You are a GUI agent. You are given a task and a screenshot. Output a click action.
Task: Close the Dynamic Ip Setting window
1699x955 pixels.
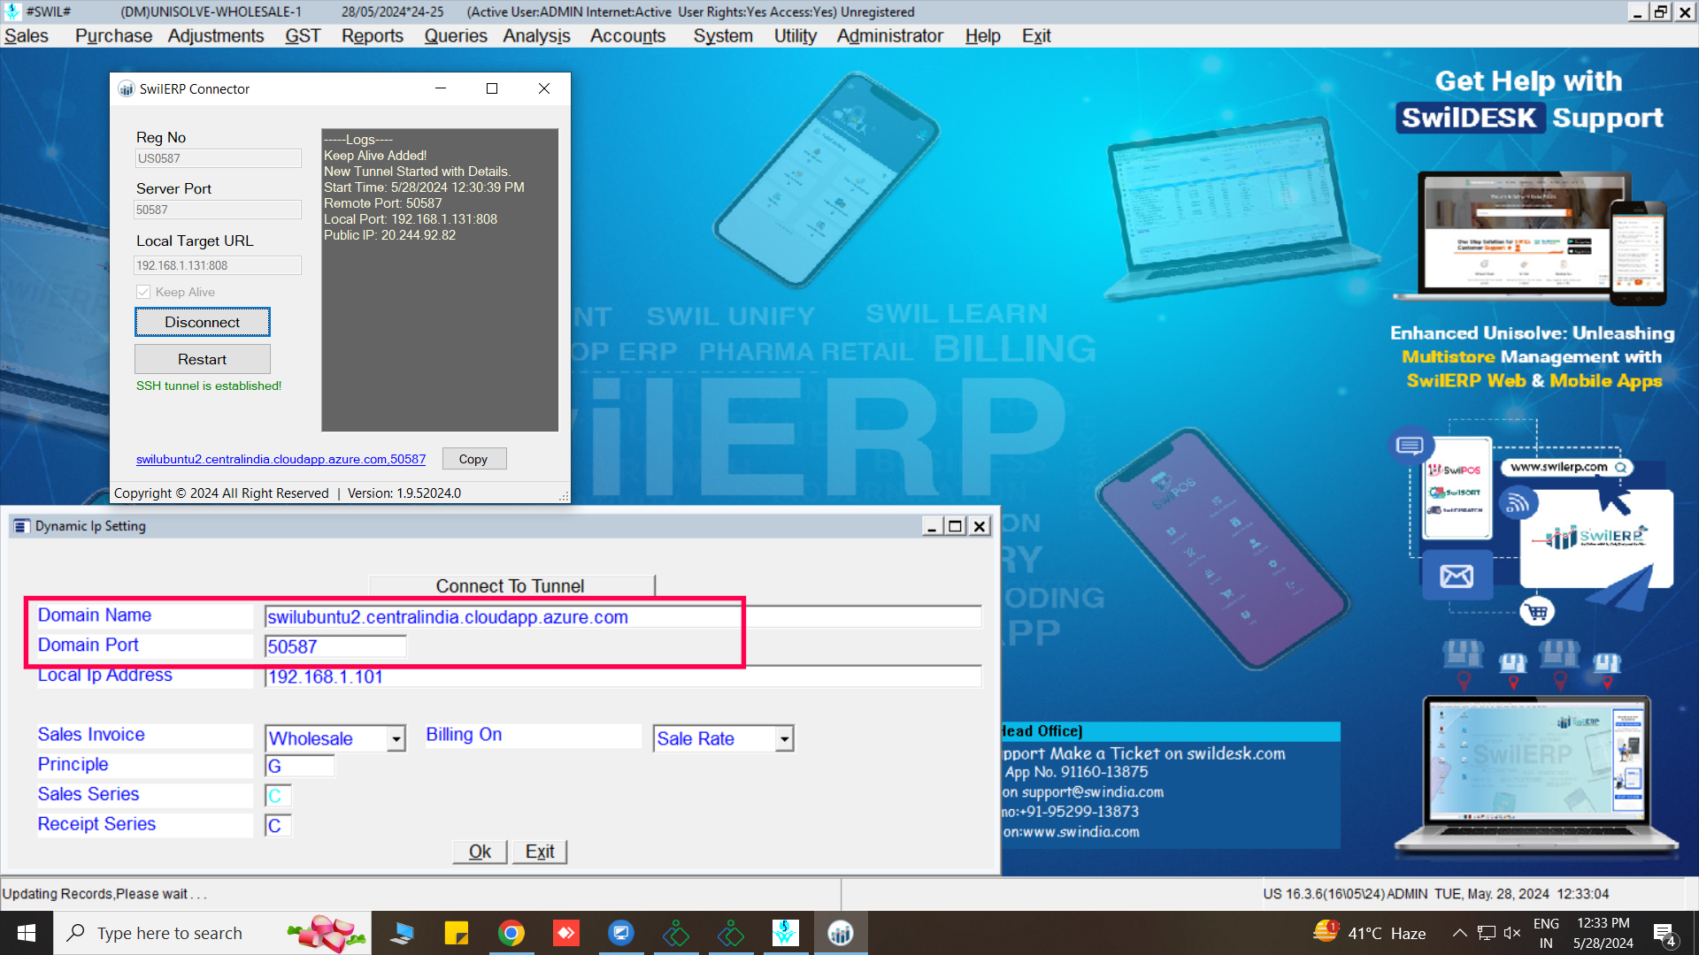pyautogui.click(x=980, y=526)
